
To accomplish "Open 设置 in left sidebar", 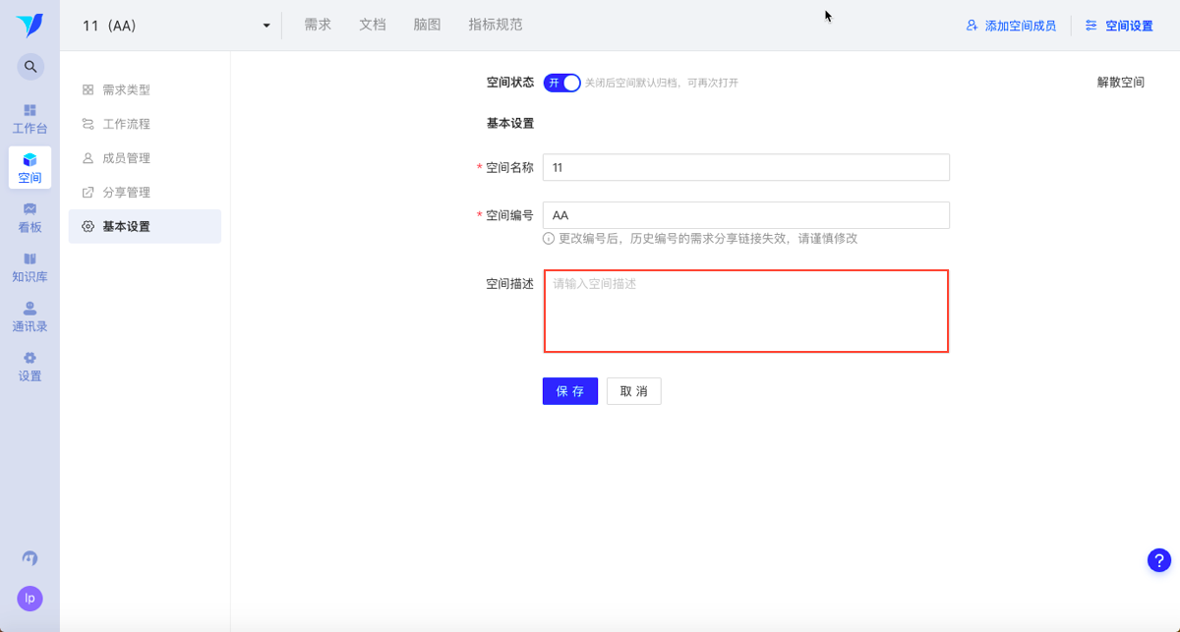I will click(29, 367).
